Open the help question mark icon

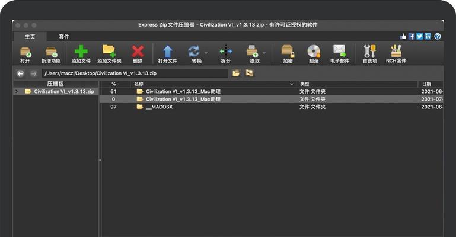pyautogui.click(x=438, y=36)
